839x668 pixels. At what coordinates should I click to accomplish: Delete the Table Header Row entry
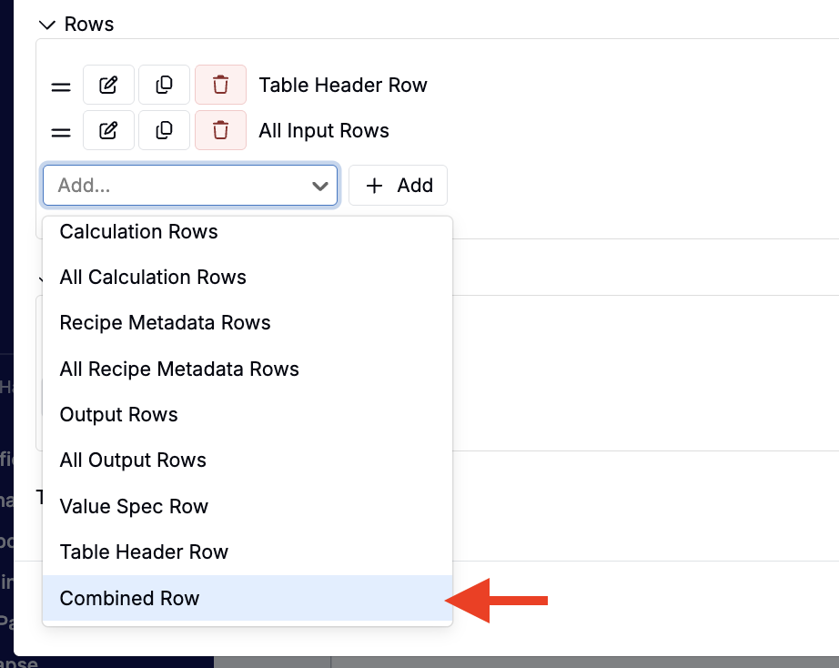(x=220, y=85)
